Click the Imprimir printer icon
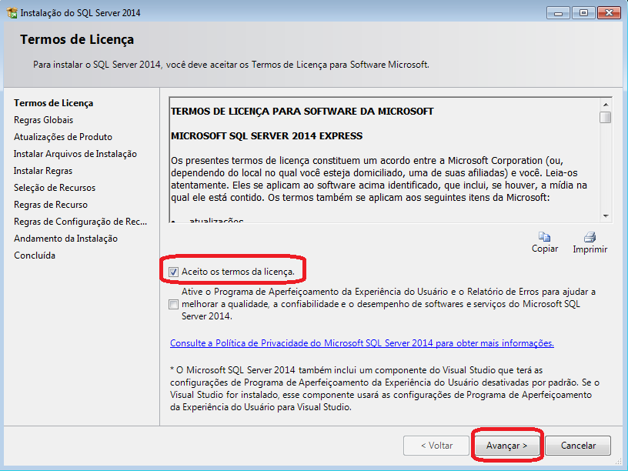Viewport: 628px width, 471px height. pos(590,237)
